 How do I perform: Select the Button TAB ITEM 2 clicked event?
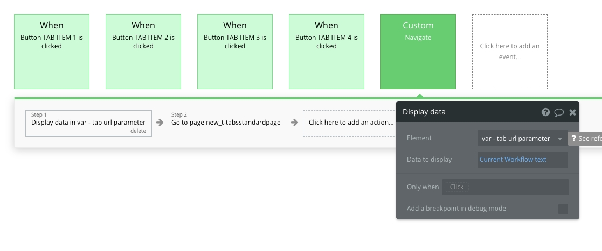pos(143,52)
